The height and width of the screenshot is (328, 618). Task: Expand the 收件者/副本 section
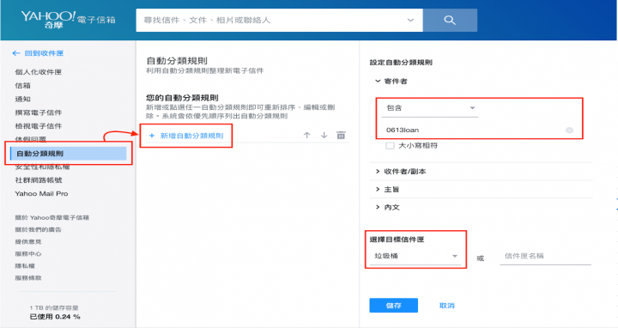401,172
